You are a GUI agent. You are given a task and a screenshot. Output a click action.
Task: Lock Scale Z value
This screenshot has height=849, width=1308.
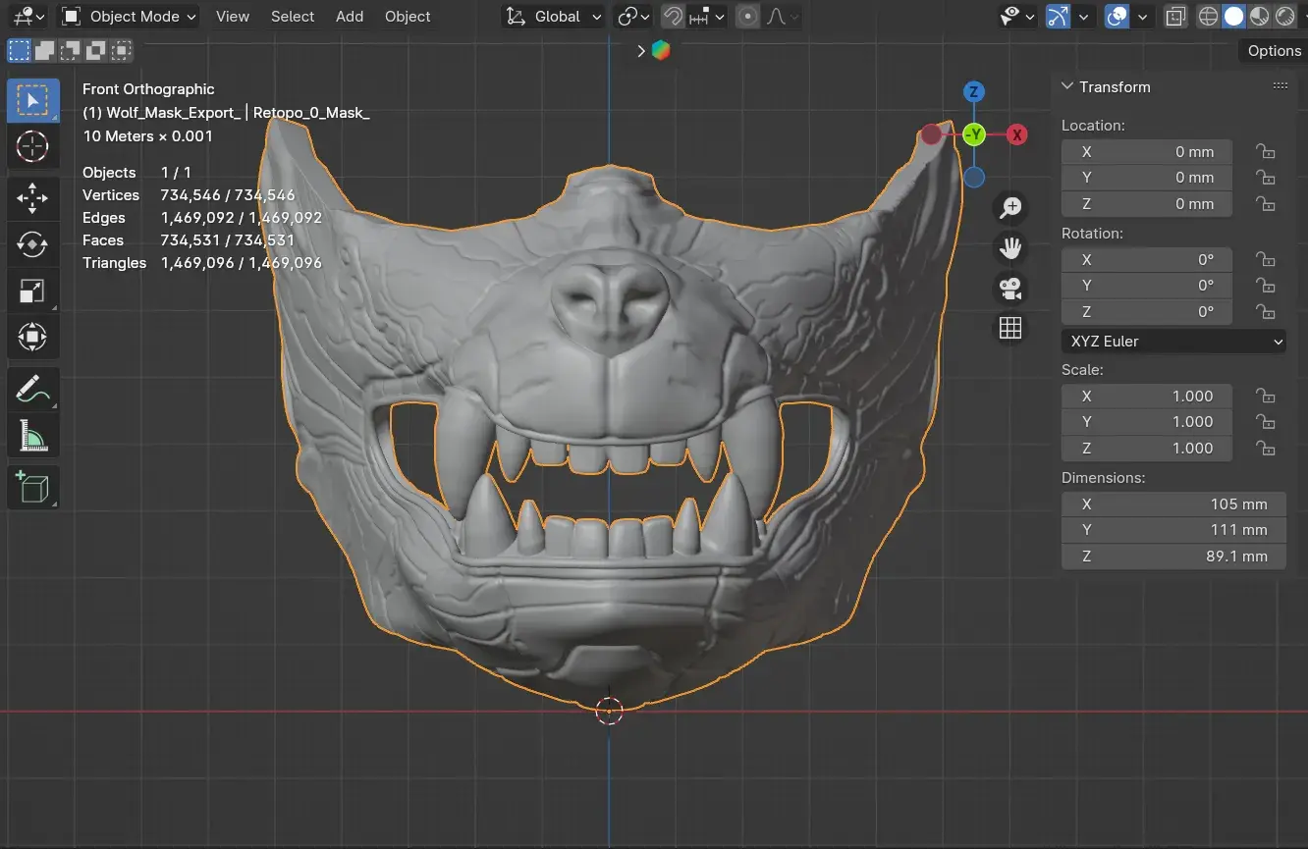tap(1266, 449)
